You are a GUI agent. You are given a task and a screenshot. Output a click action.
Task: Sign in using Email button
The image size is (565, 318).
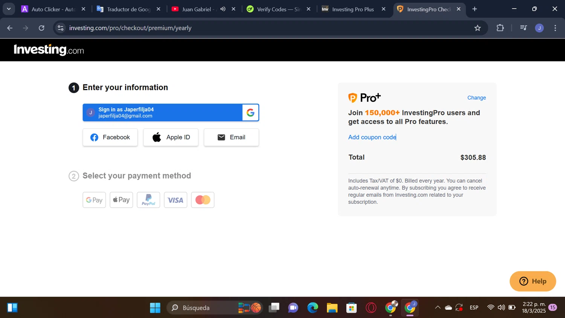tap(231, 137)
